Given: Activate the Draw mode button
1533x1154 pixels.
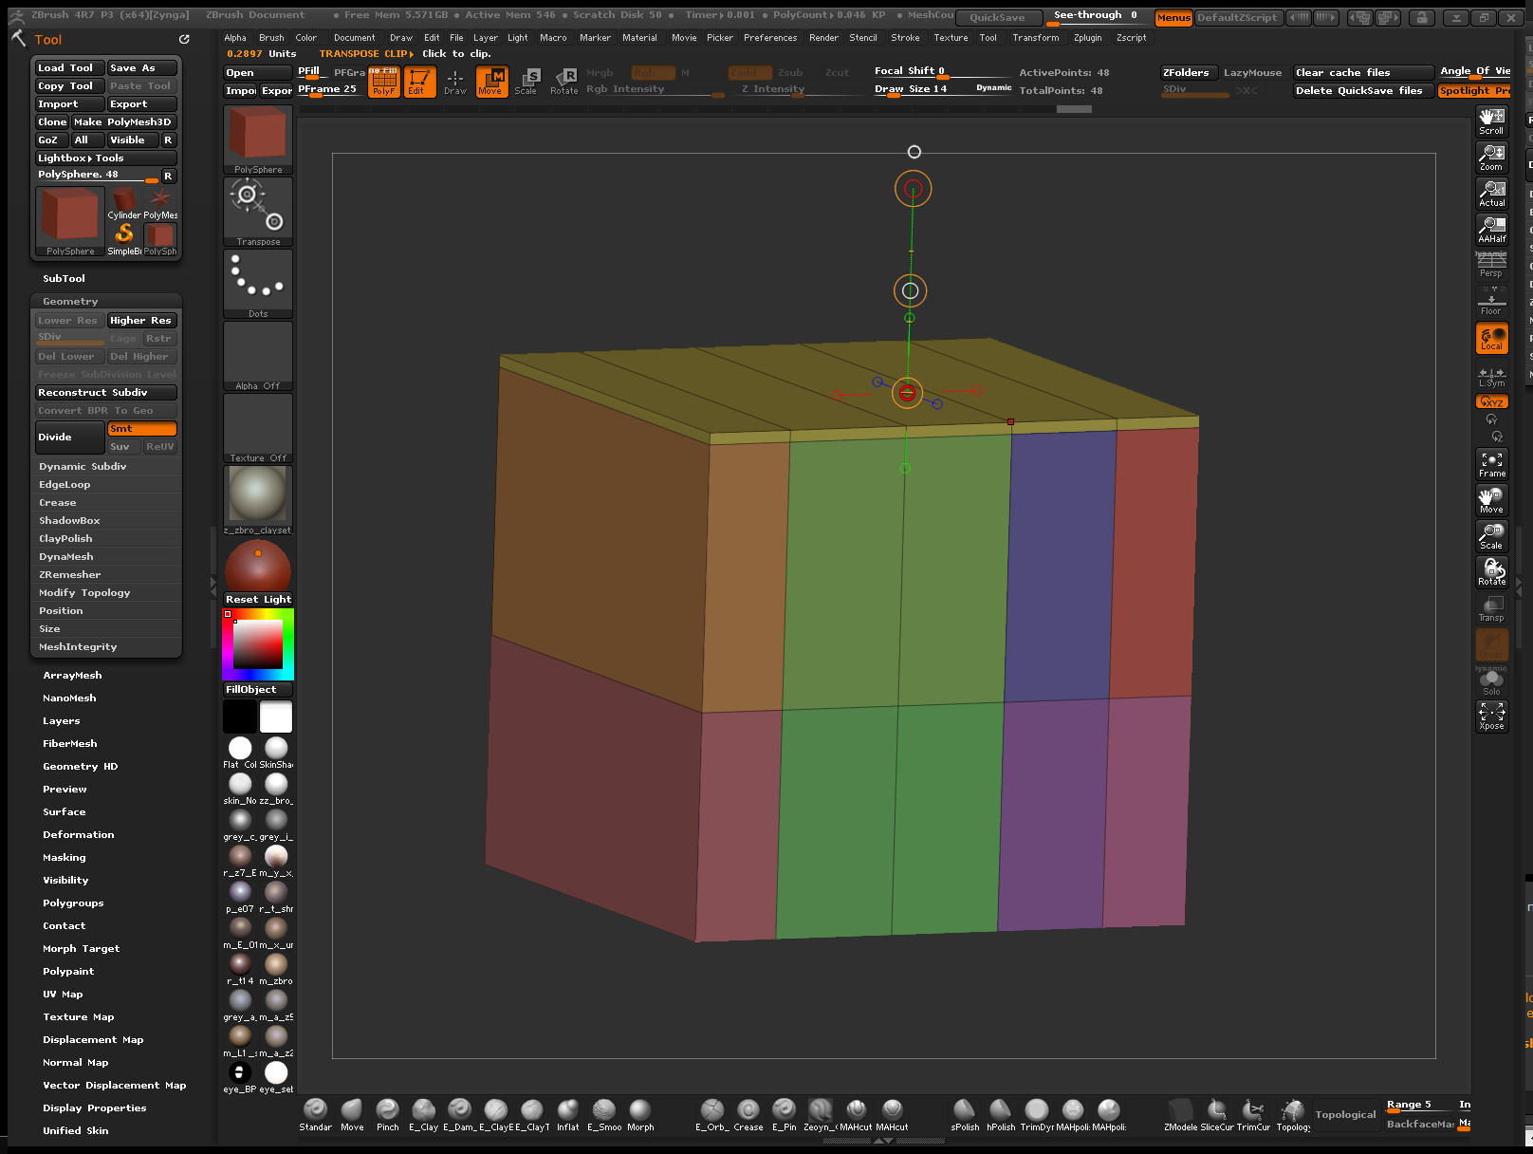Looking at the screenshot, I should (455, 82).
